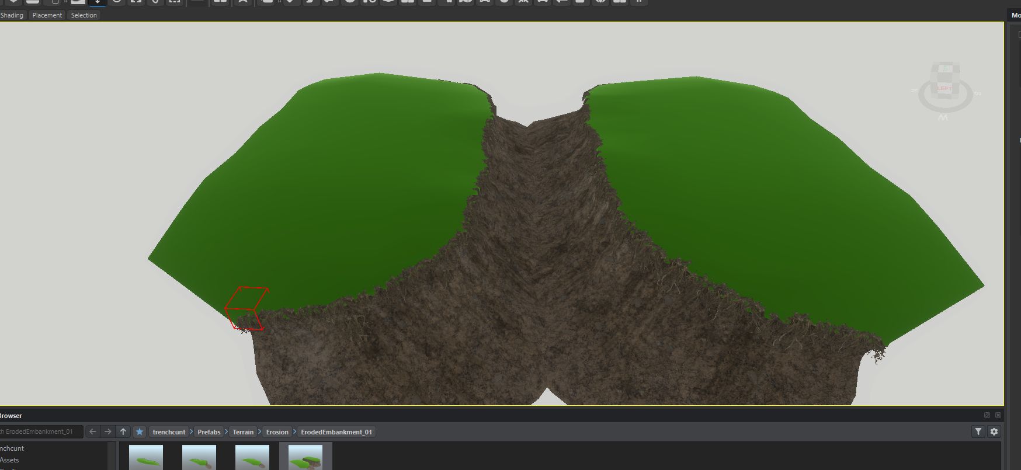The height and width of the screenshot is (470, 1021).
Task: Select the highlighted fourth prefab thumbnail
Action: click(x=305, y=457)
